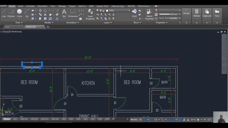
Task: Expand the WALL layer dropdown
Action: 129,10
